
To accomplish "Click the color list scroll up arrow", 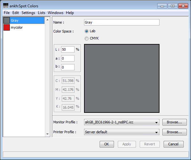I will [47, 20].
